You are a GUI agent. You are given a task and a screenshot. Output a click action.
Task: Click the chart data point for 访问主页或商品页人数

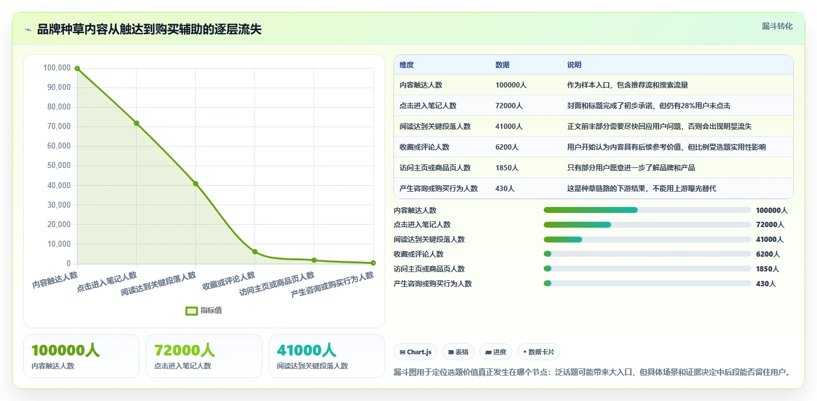(x=314, y=260)
